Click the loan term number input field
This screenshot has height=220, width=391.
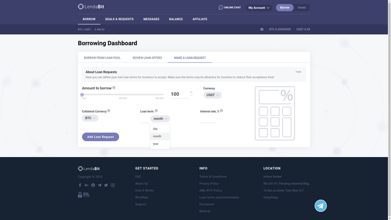point(145,119)
